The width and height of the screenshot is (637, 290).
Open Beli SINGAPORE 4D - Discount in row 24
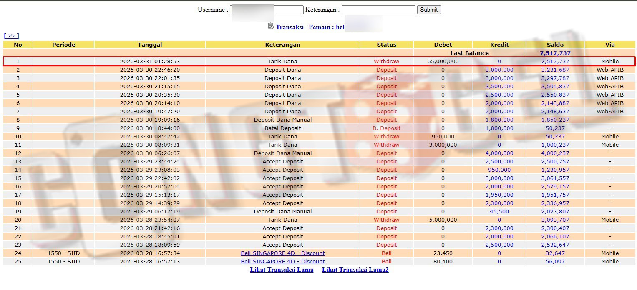click(x=283, y=253)
